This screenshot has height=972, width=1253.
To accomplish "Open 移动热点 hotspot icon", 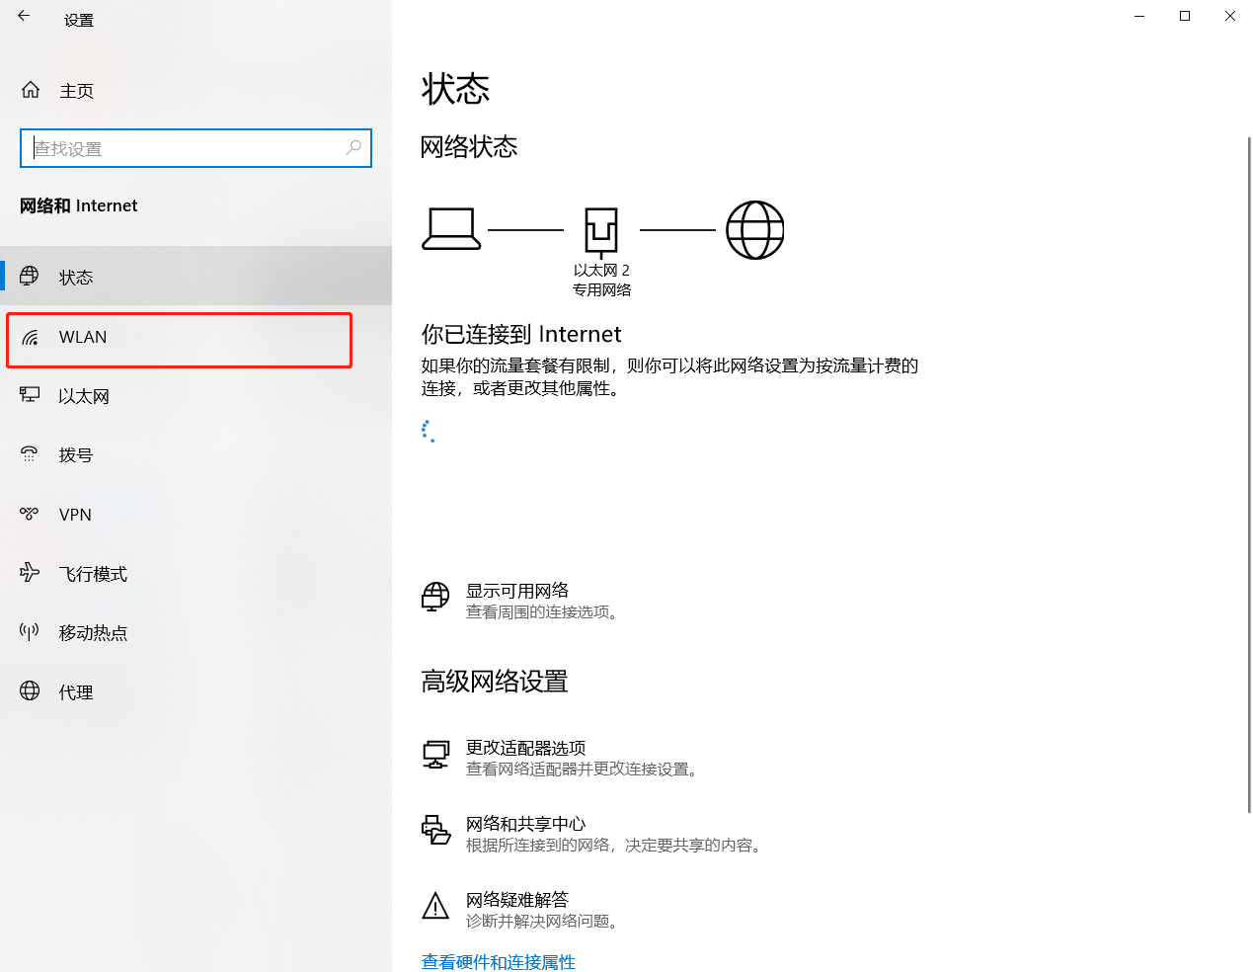I will click(31, 632).
